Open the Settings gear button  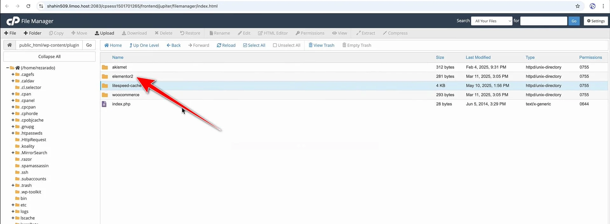coord(596,21)
